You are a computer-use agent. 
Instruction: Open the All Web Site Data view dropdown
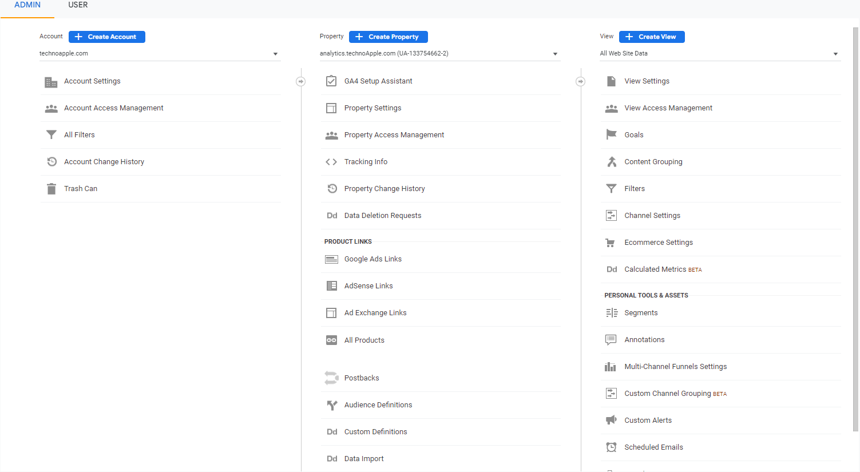[x=719, y=54]
